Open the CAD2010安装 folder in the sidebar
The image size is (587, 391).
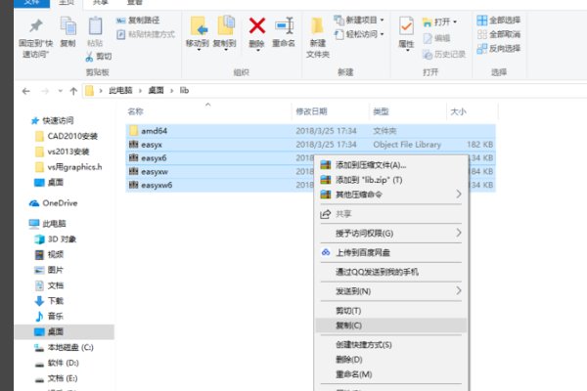tap(72, 136)
